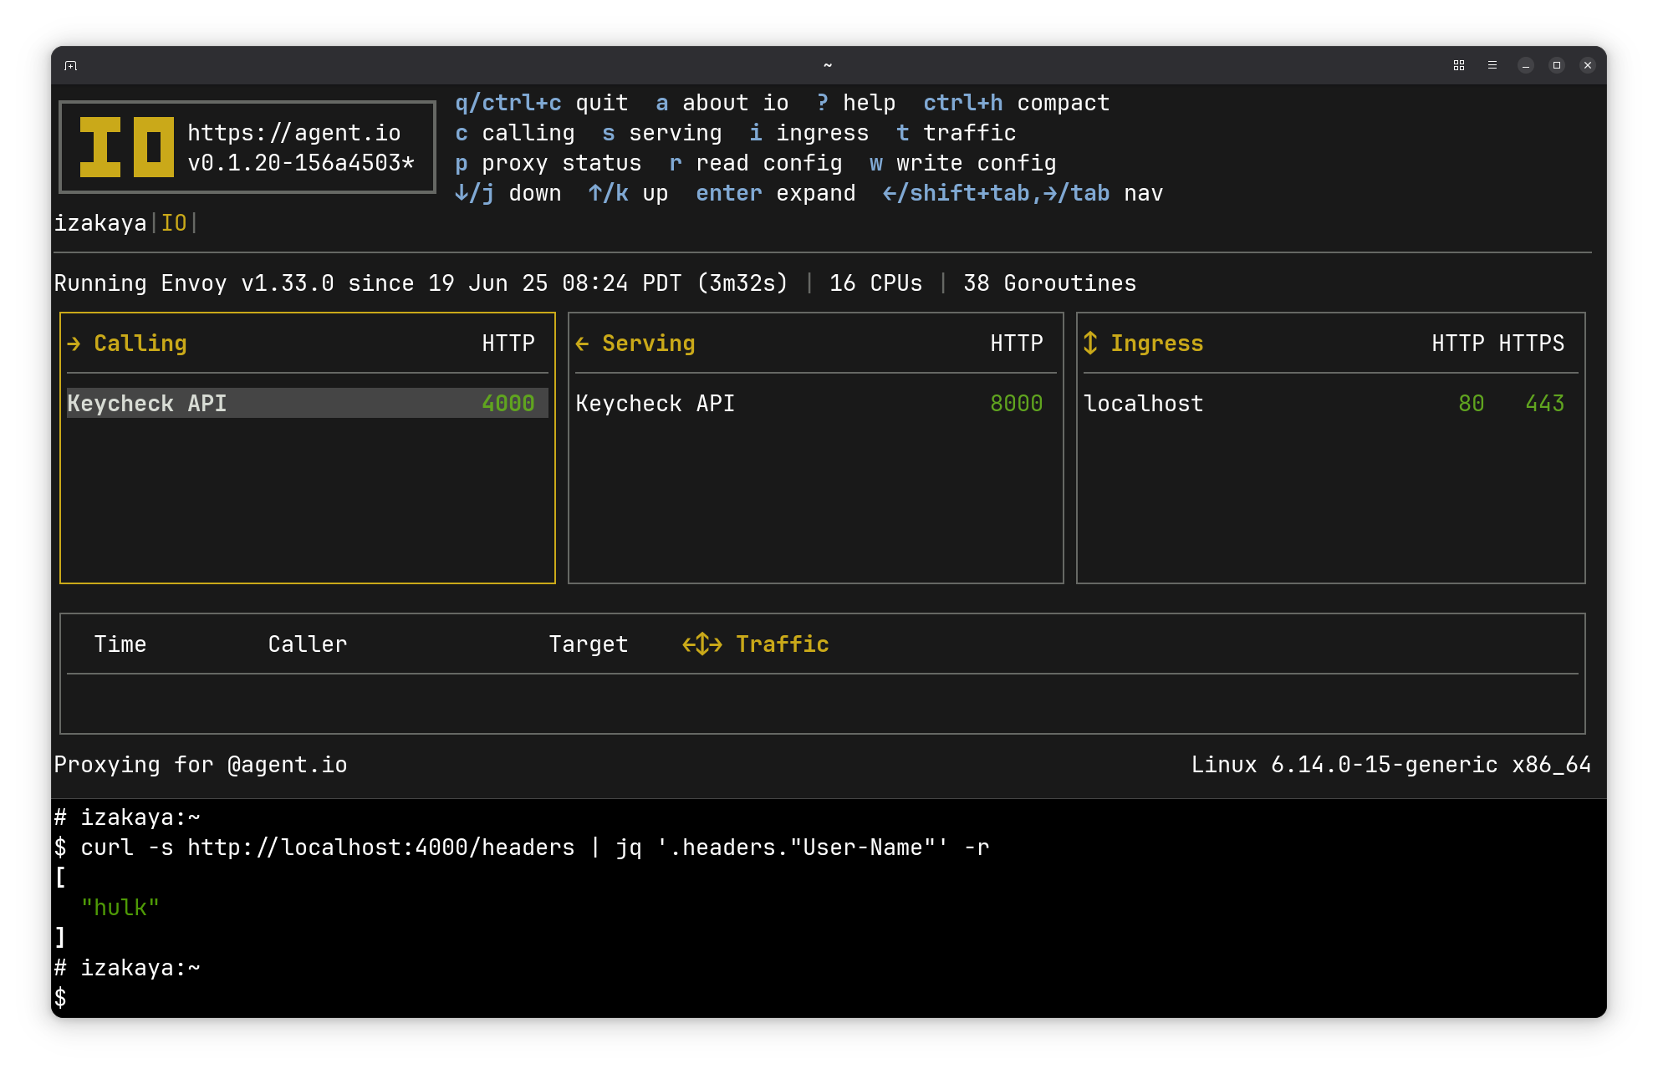Click HTTPS column label in Ingress panel

coord(1532,344)
